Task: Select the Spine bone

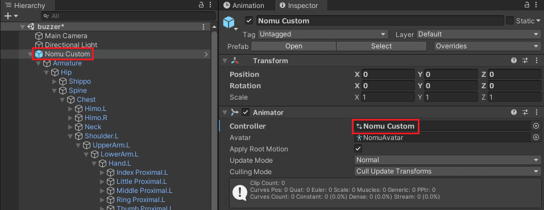Action: [x=78, y=90]
